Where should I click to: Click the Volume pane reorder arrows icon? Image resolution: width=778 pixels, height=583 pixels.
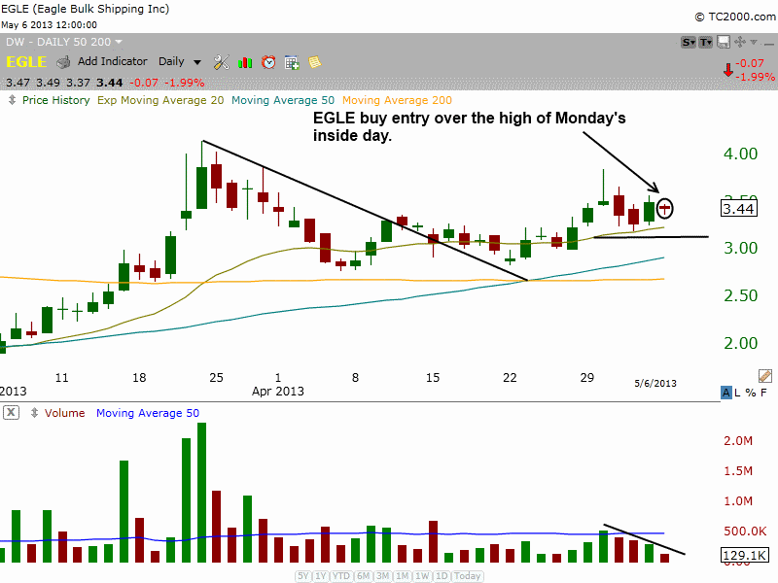tap(34, 412)
